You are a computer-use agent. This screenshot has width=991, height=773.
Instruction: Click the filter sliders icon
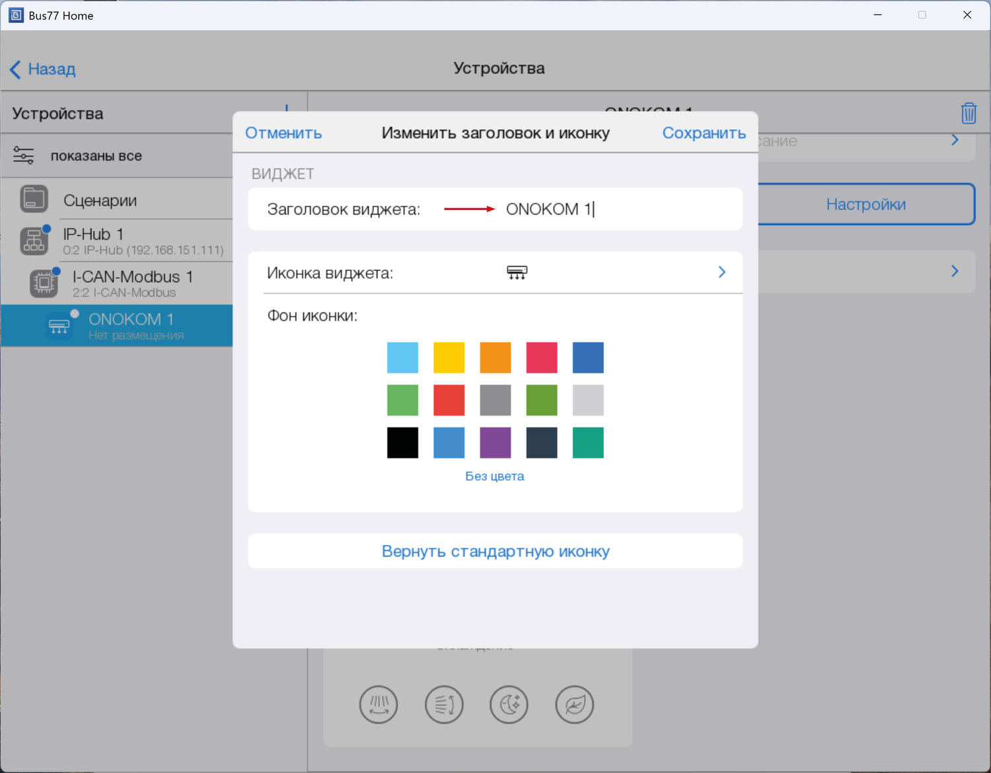[24, 156]
